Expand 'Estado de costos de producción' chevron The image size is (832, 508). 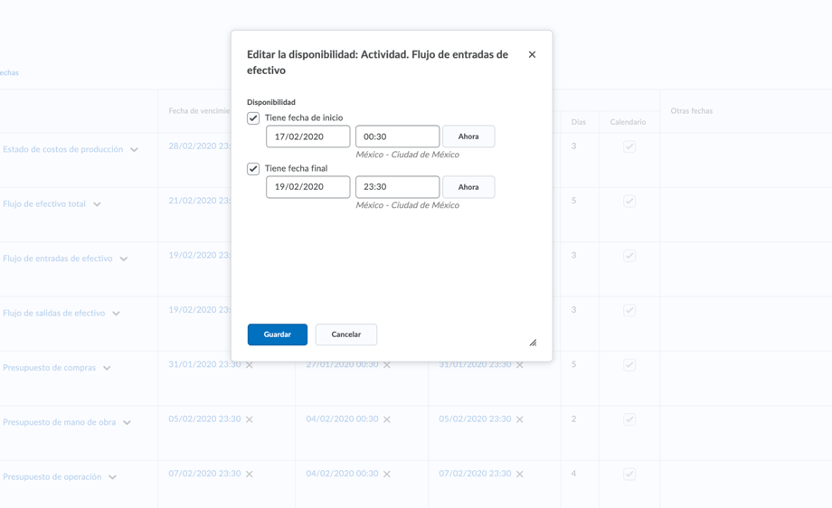pos(134,150)
